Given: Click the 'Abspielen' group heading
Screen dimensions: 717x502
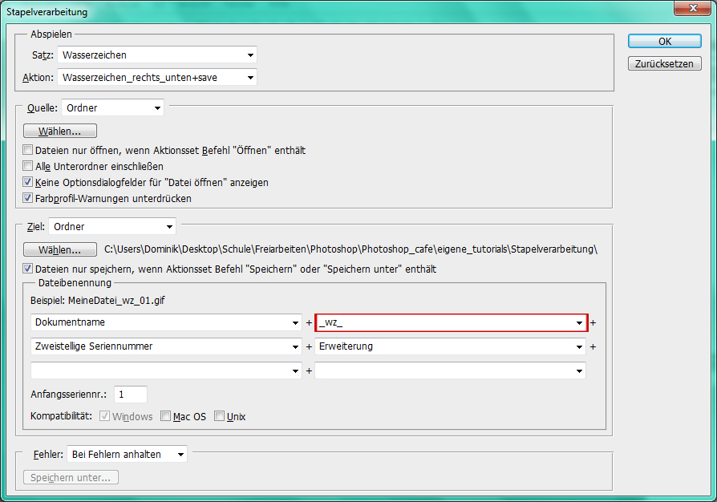Looking at the screenshot, I should [51, 34].
